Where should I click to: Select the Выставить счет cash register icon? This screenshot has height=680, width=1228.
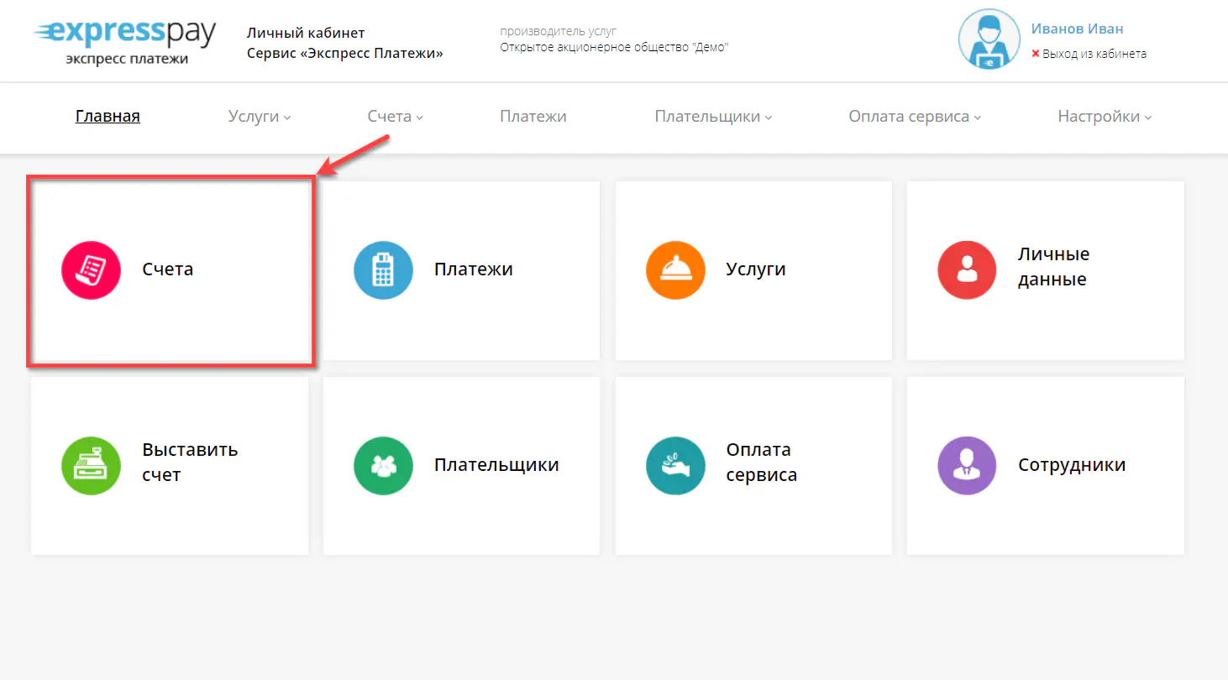coord(91,465)
